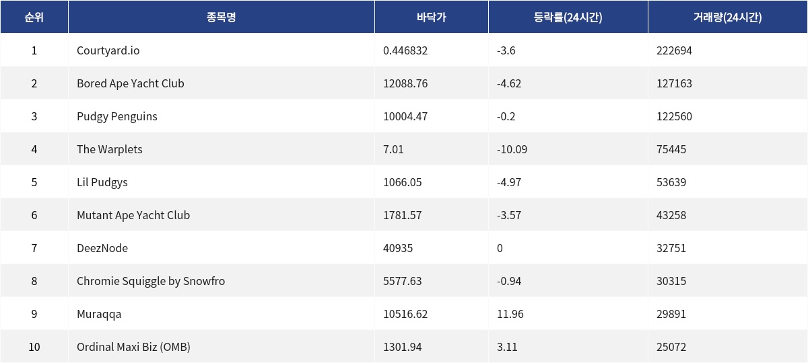The image size is (808, 363).
Task: Click Courtyard.io floor price 0.446832
Action: [405, 50]
